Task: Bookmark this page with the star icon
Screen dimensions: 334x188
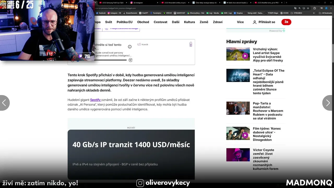Action: [308, 8]
